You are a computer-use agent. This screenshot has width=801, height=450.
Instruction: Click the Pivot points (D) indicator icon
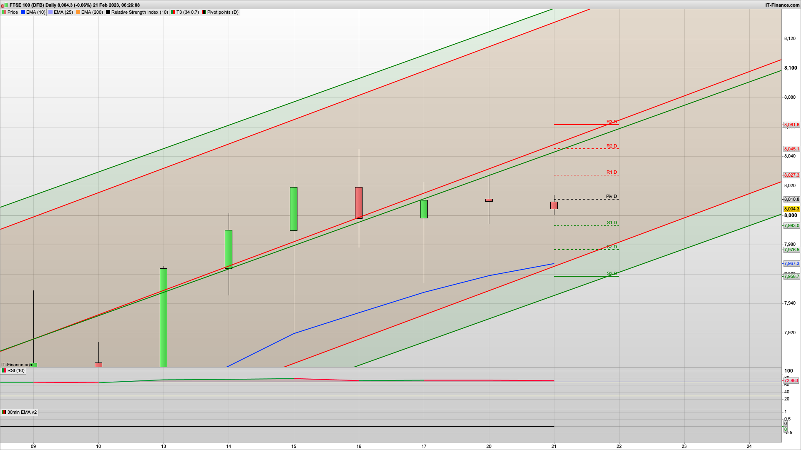204,12
